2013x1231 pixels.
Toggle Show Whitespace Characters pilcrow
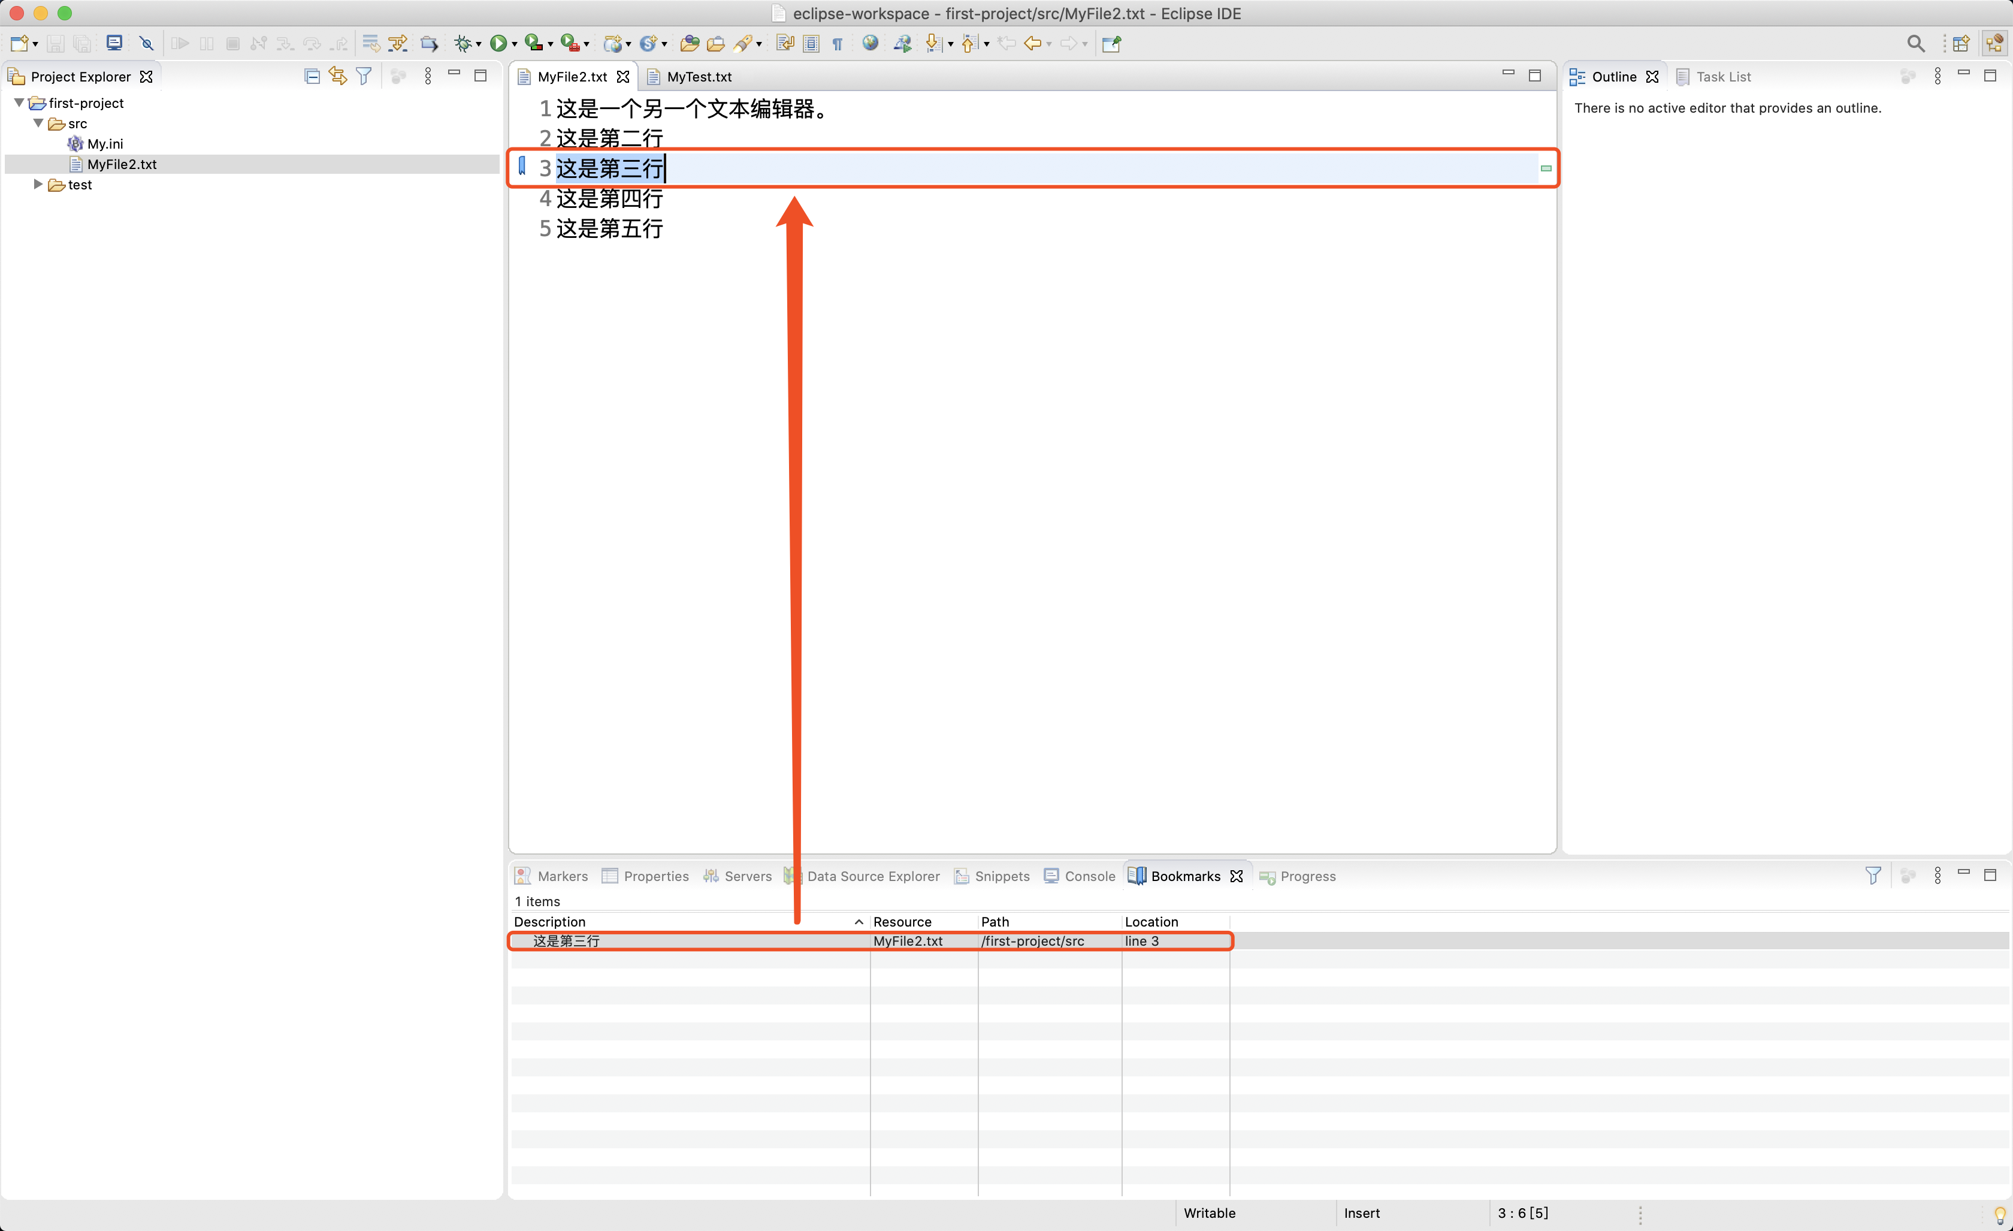click(x=838, y=43)
